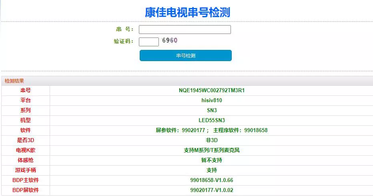Viewport: 373px width, 196px height.
Task: Click the 游戏手柄 row label
Action: tap(26, 170)
